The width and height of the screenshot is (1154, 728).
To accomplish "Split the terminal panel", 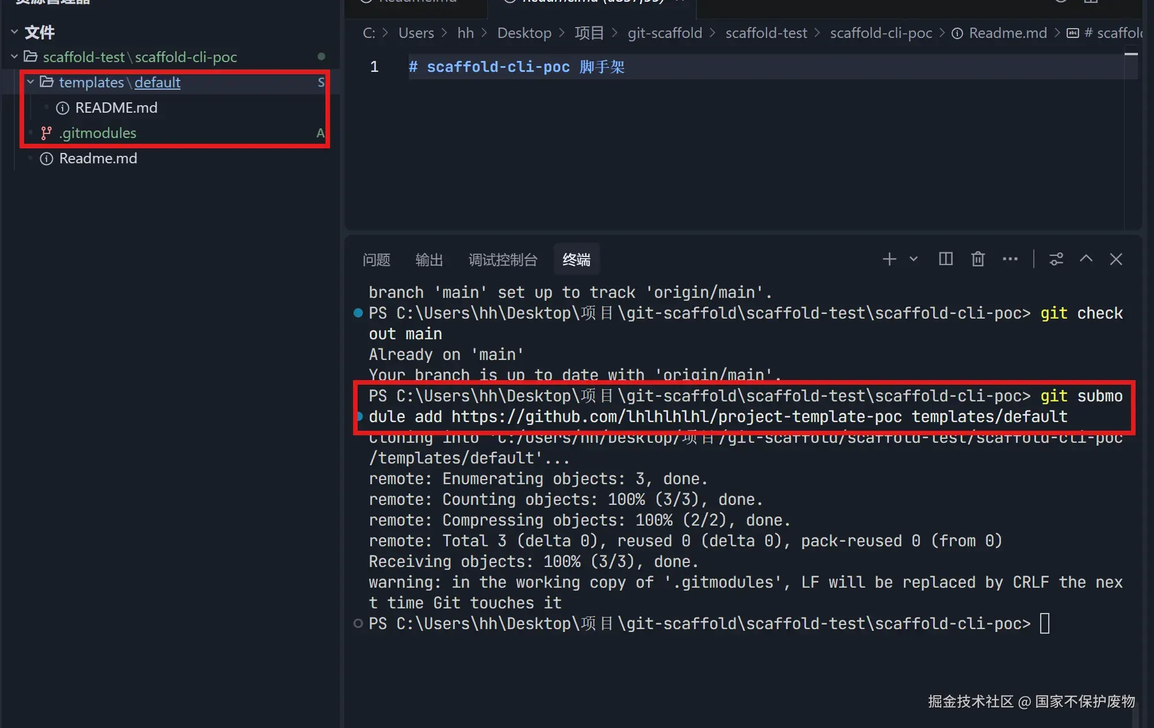I will tap(945, 259).
